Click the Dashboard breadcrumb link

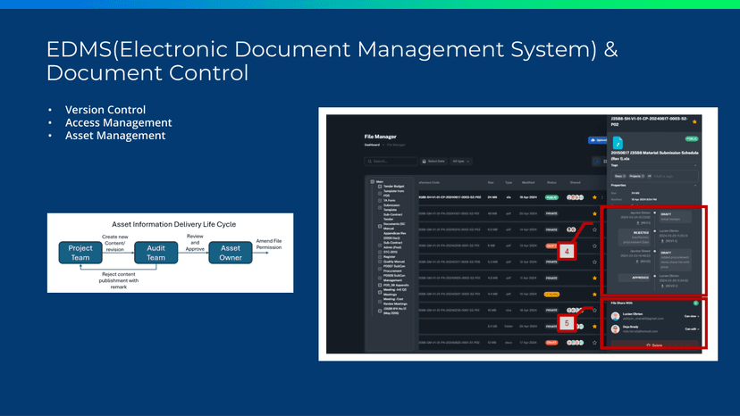click(372, 144)
